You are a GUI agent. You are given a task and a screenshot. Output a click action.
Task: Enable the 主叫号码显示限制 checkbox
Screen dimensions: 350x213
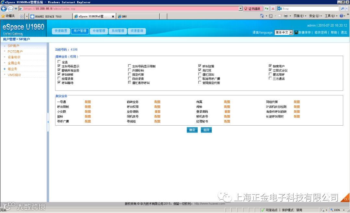click(x=129, y=66)
